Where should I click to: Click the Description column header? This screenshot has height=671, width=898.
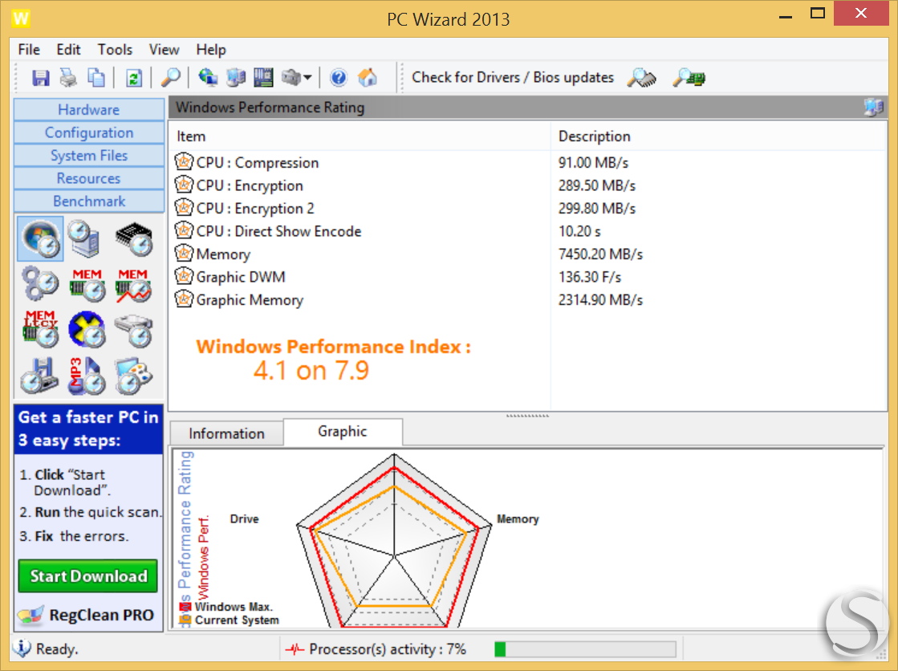pyautogui.click(x=719, y=136)
